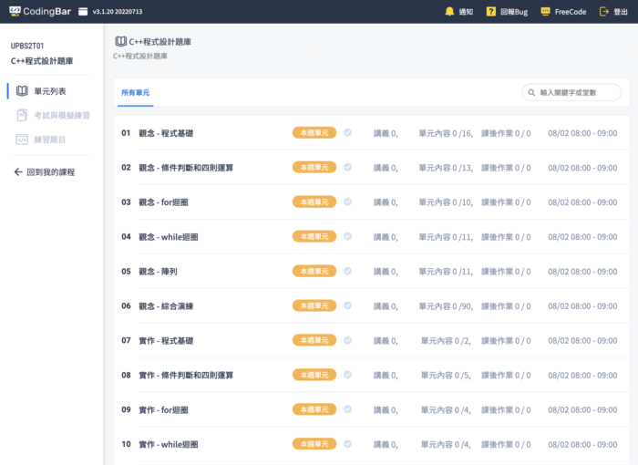Open notifications bell icon

coord(448,12)
